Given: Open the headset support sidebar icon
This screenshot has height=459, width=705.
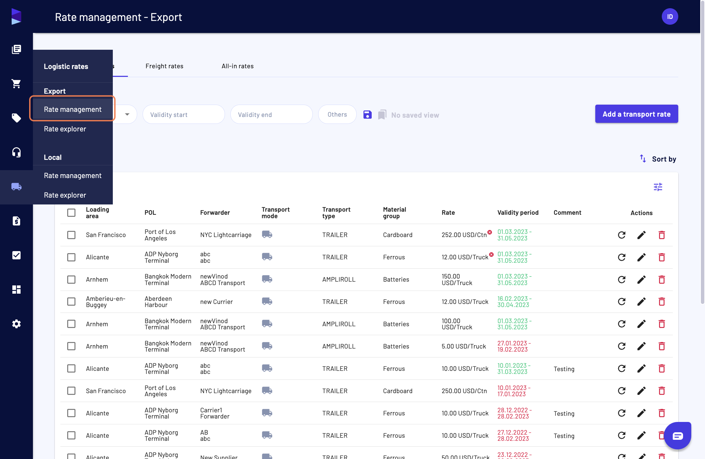Looking at the screenshot, I should 16,152.
